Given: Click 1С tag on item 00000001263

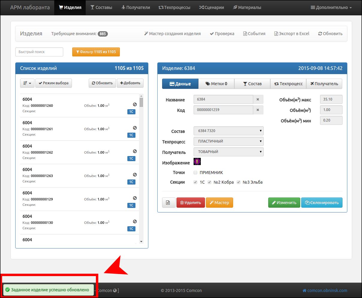Looking at the screenshot, I should [x=131, y=182].
